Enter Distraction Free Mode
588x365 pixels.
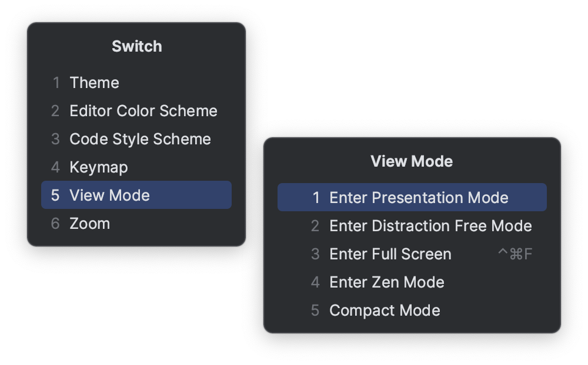(430, 225)
